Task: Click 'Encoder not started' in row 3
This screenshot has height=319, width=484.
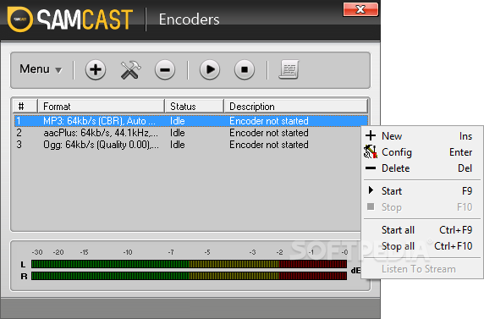Action: click(269, 145)
